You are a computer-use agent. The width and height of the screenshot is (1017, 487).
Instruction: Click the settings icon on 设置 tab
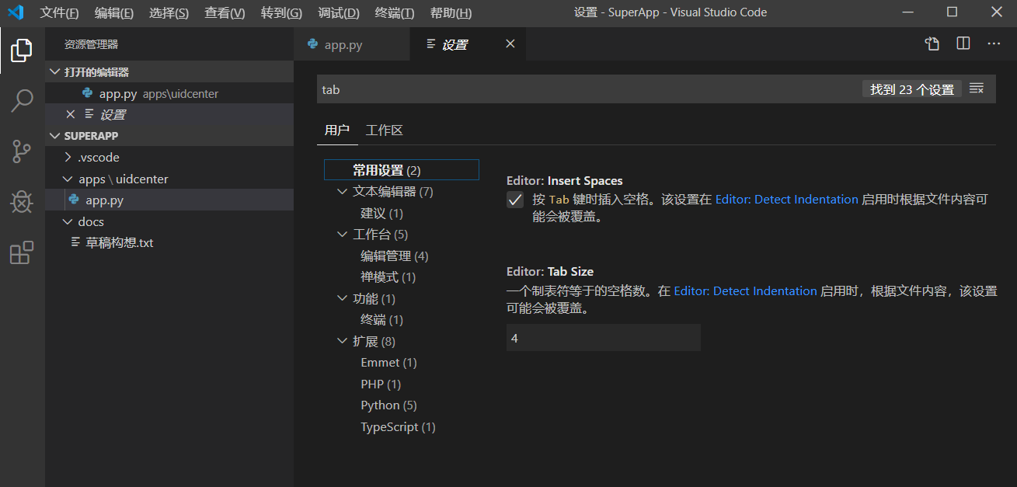coord(431,44)
